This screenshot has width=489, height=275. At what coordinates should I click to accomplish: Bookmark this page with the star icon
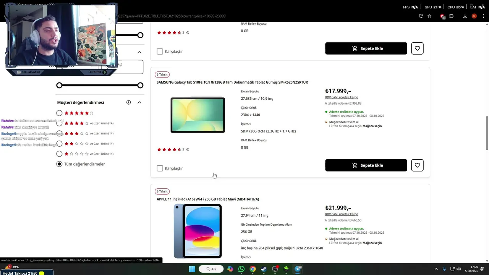tap(429, 16)
